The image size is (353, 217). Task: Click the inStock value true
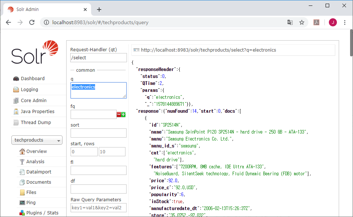click(x=178, y=202)
